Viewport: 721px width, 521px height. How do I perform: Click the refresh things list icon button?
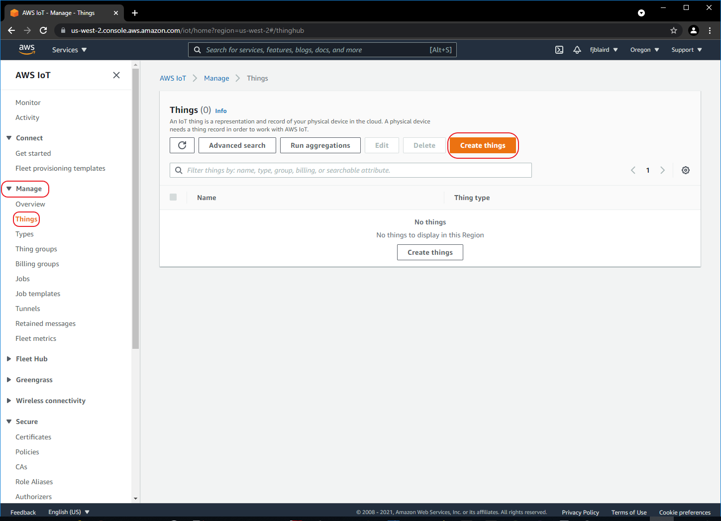(x=182, y=145)
